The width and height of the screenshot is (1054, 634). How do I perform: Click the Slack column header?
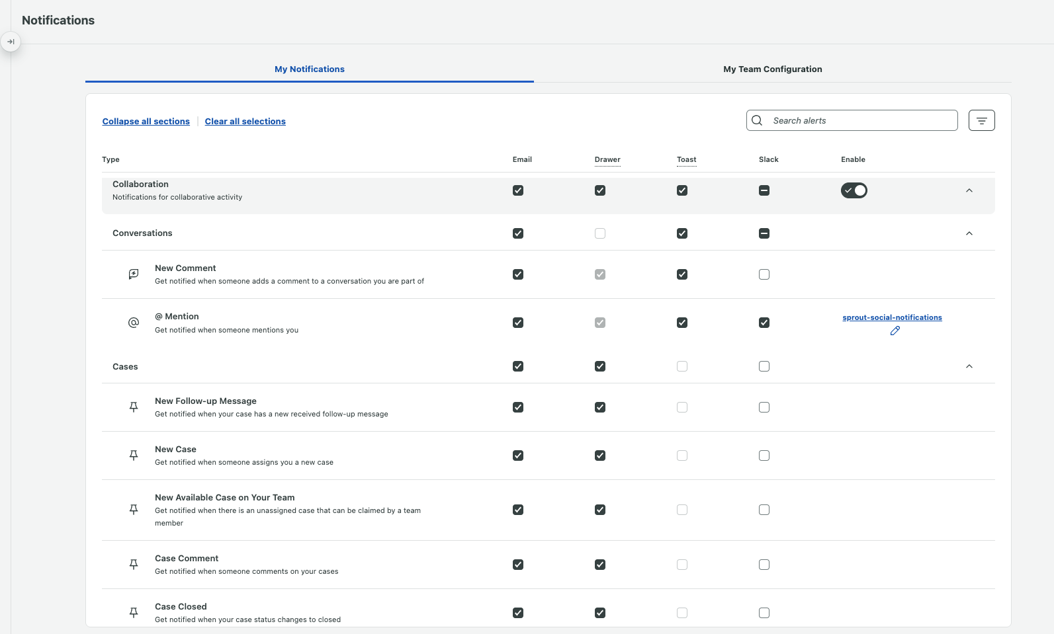pyautogui.click(x=769, y=159)
